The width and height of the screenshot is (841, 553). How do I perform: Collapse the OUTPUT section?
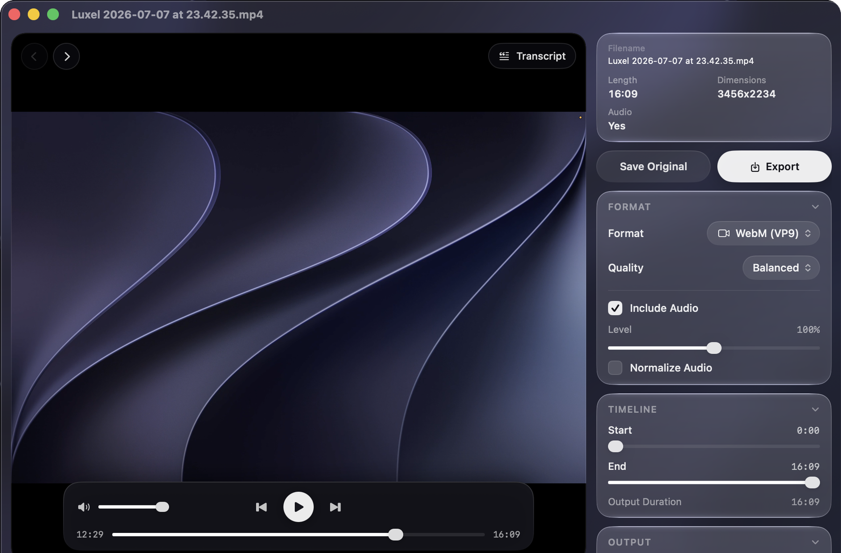click(x=815, y=542)
